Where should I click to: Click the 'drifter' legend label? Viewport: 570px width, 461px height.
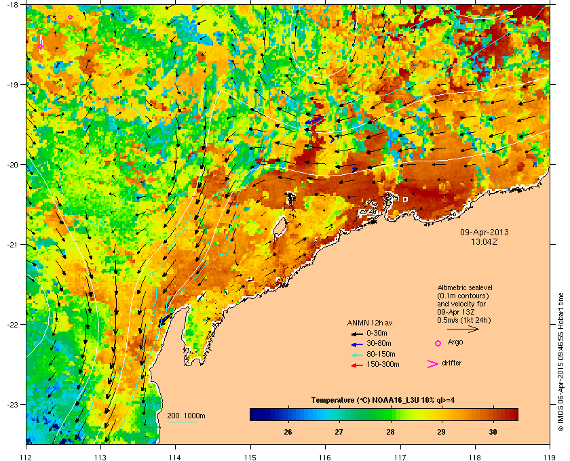tap(452, 363)
